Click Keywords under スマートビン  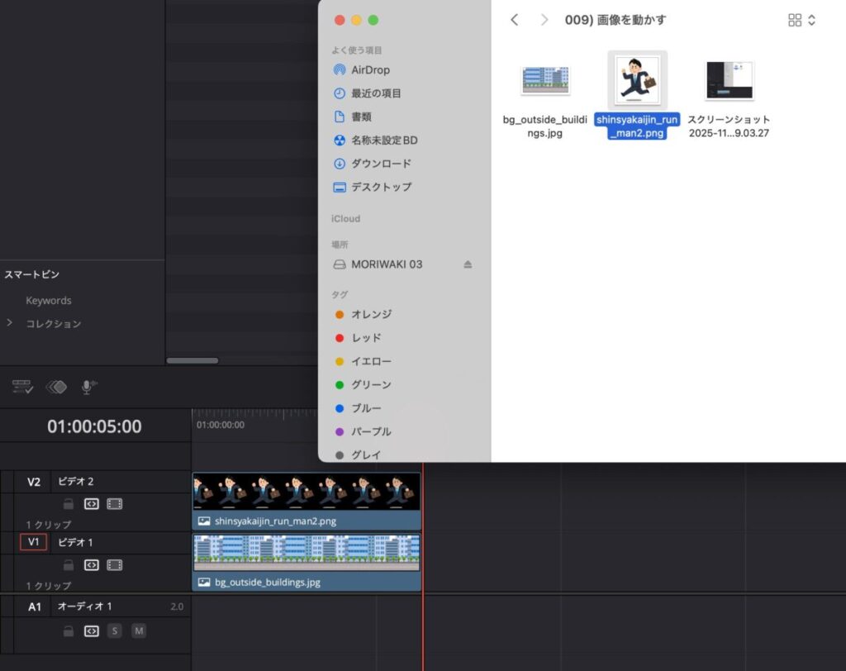[48, 300]
